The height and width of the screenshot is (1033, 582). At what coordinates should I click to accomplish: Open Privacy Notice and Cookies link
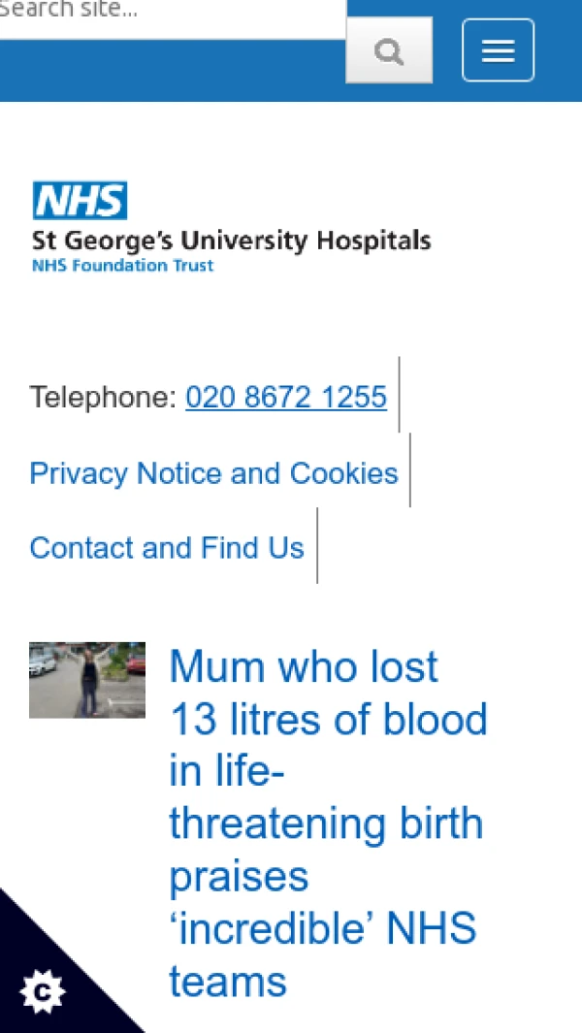pyautogui.click(x=213, y=472)
